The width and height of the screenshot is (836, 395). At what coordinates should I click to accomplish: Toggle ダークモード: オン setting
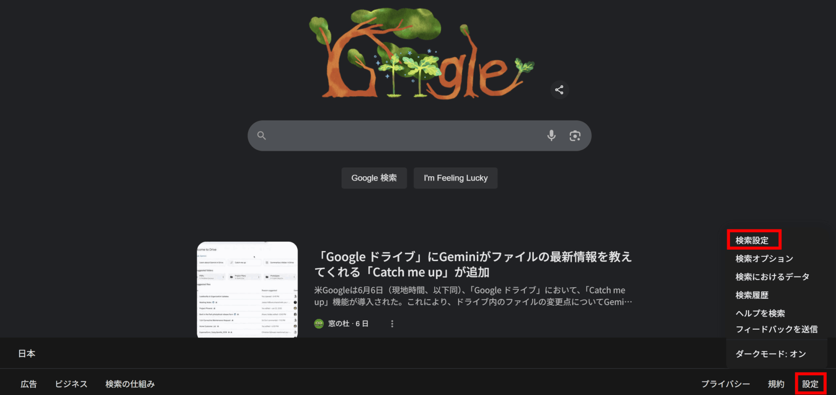[771, 354]
